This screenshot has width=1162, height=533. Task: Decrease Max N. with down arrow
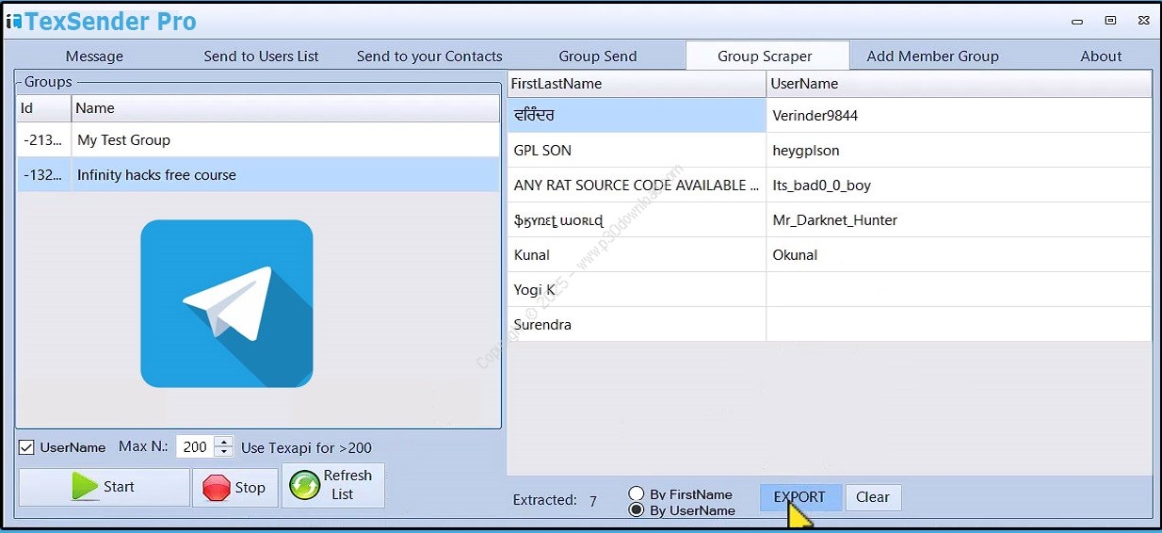point(223,452)
